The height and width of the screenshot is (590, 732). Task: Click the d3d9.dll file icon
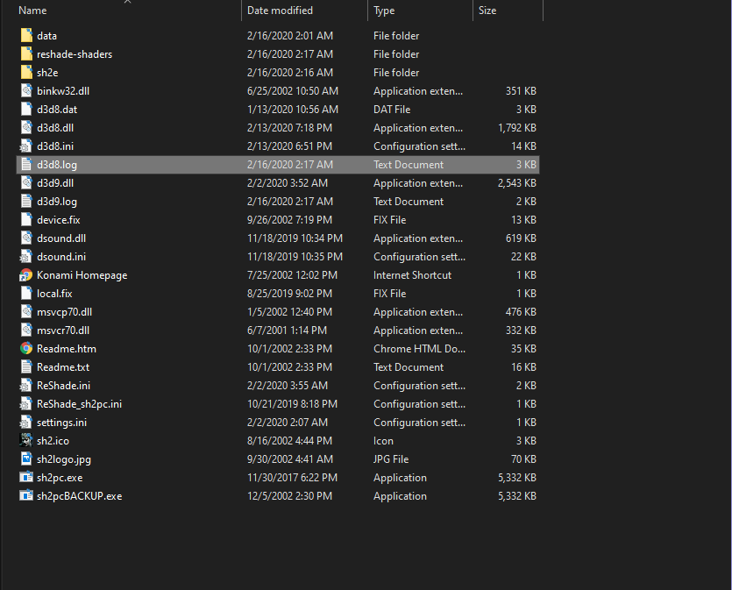point(26,183)
